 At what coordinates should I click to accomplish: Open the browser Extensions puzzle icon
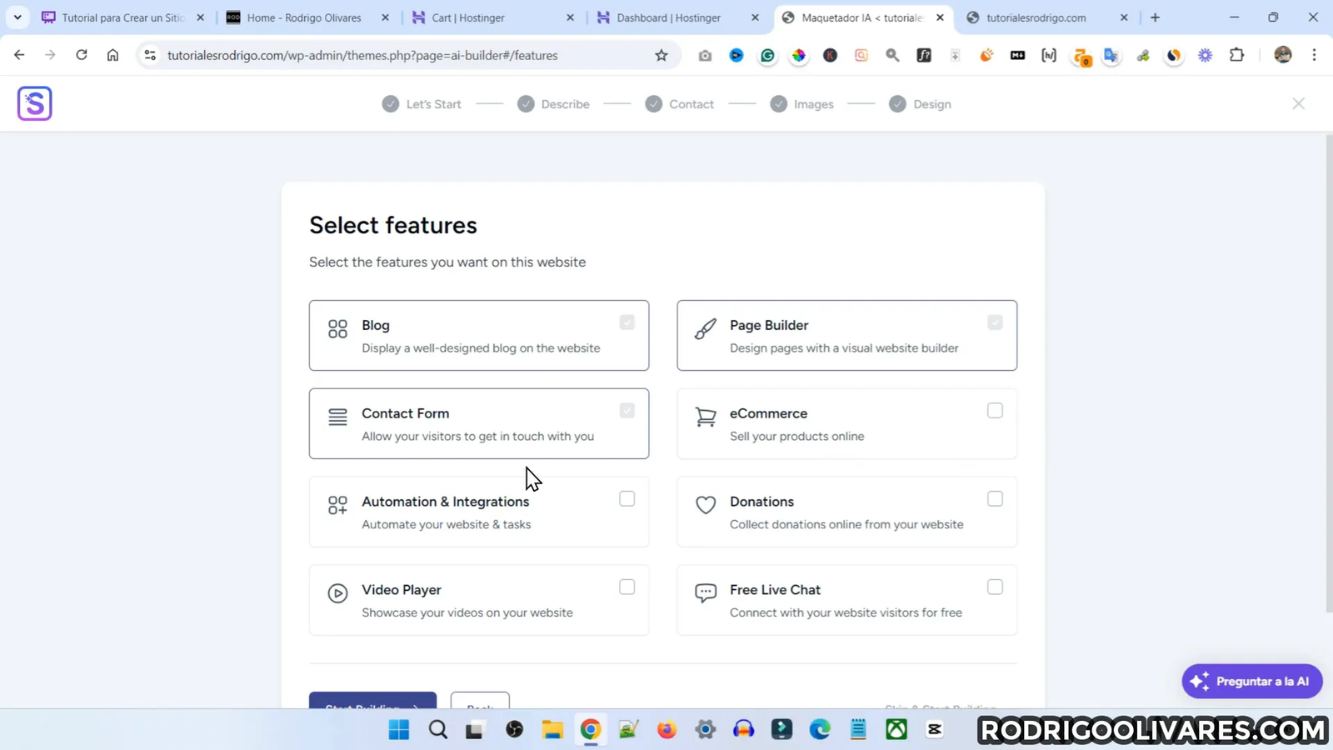1237,55
